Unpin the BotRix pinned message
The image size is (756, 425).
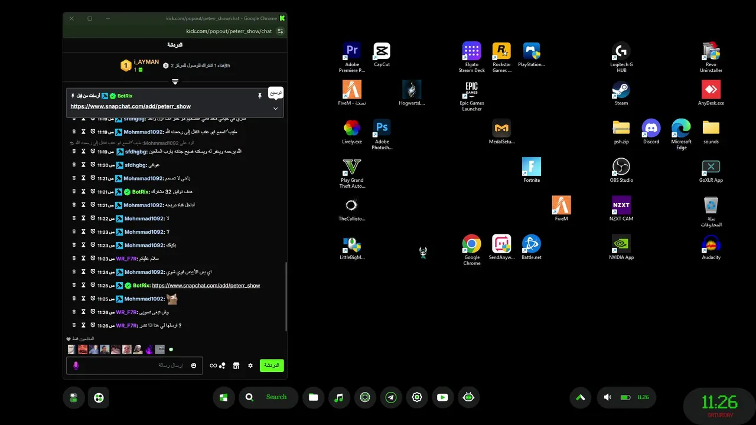click(x=259, y=96)
